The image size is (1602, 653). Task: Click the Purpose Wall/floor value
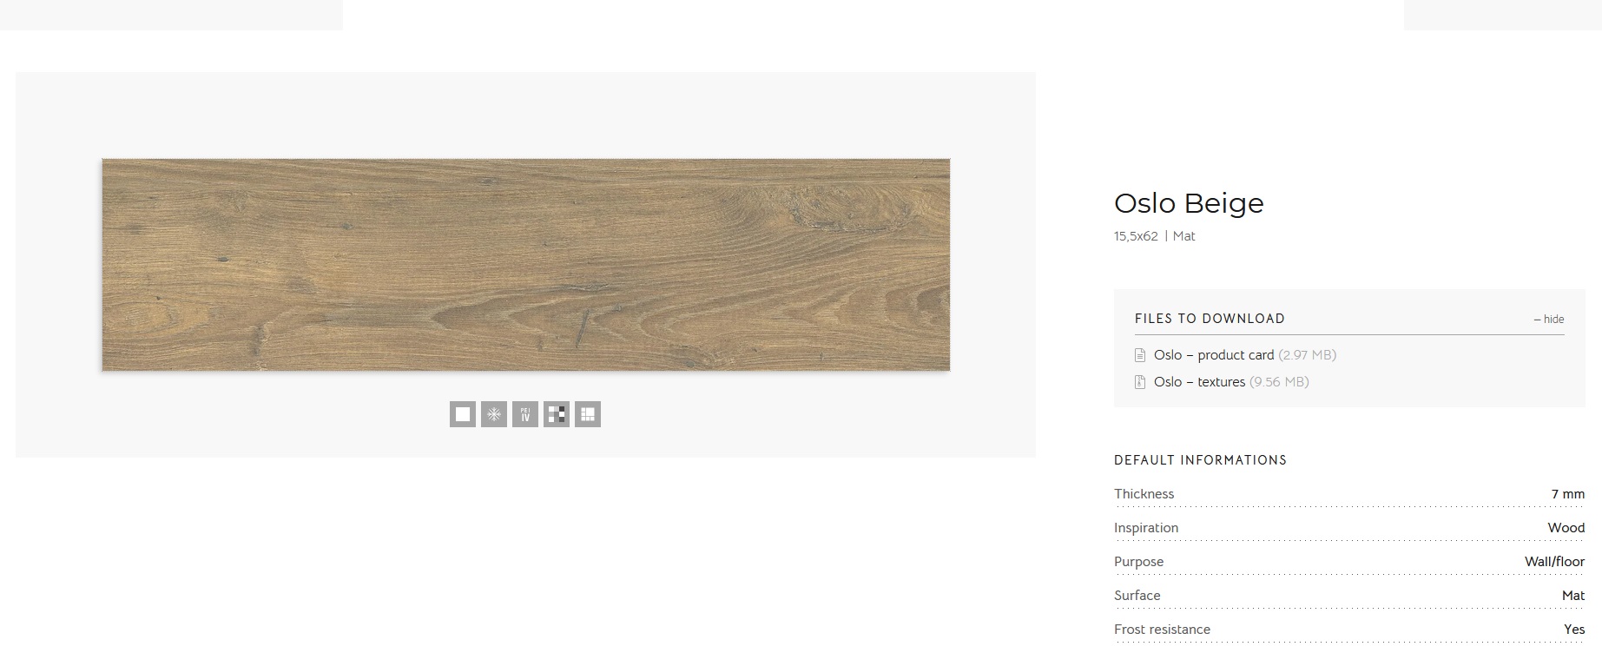1554,562
